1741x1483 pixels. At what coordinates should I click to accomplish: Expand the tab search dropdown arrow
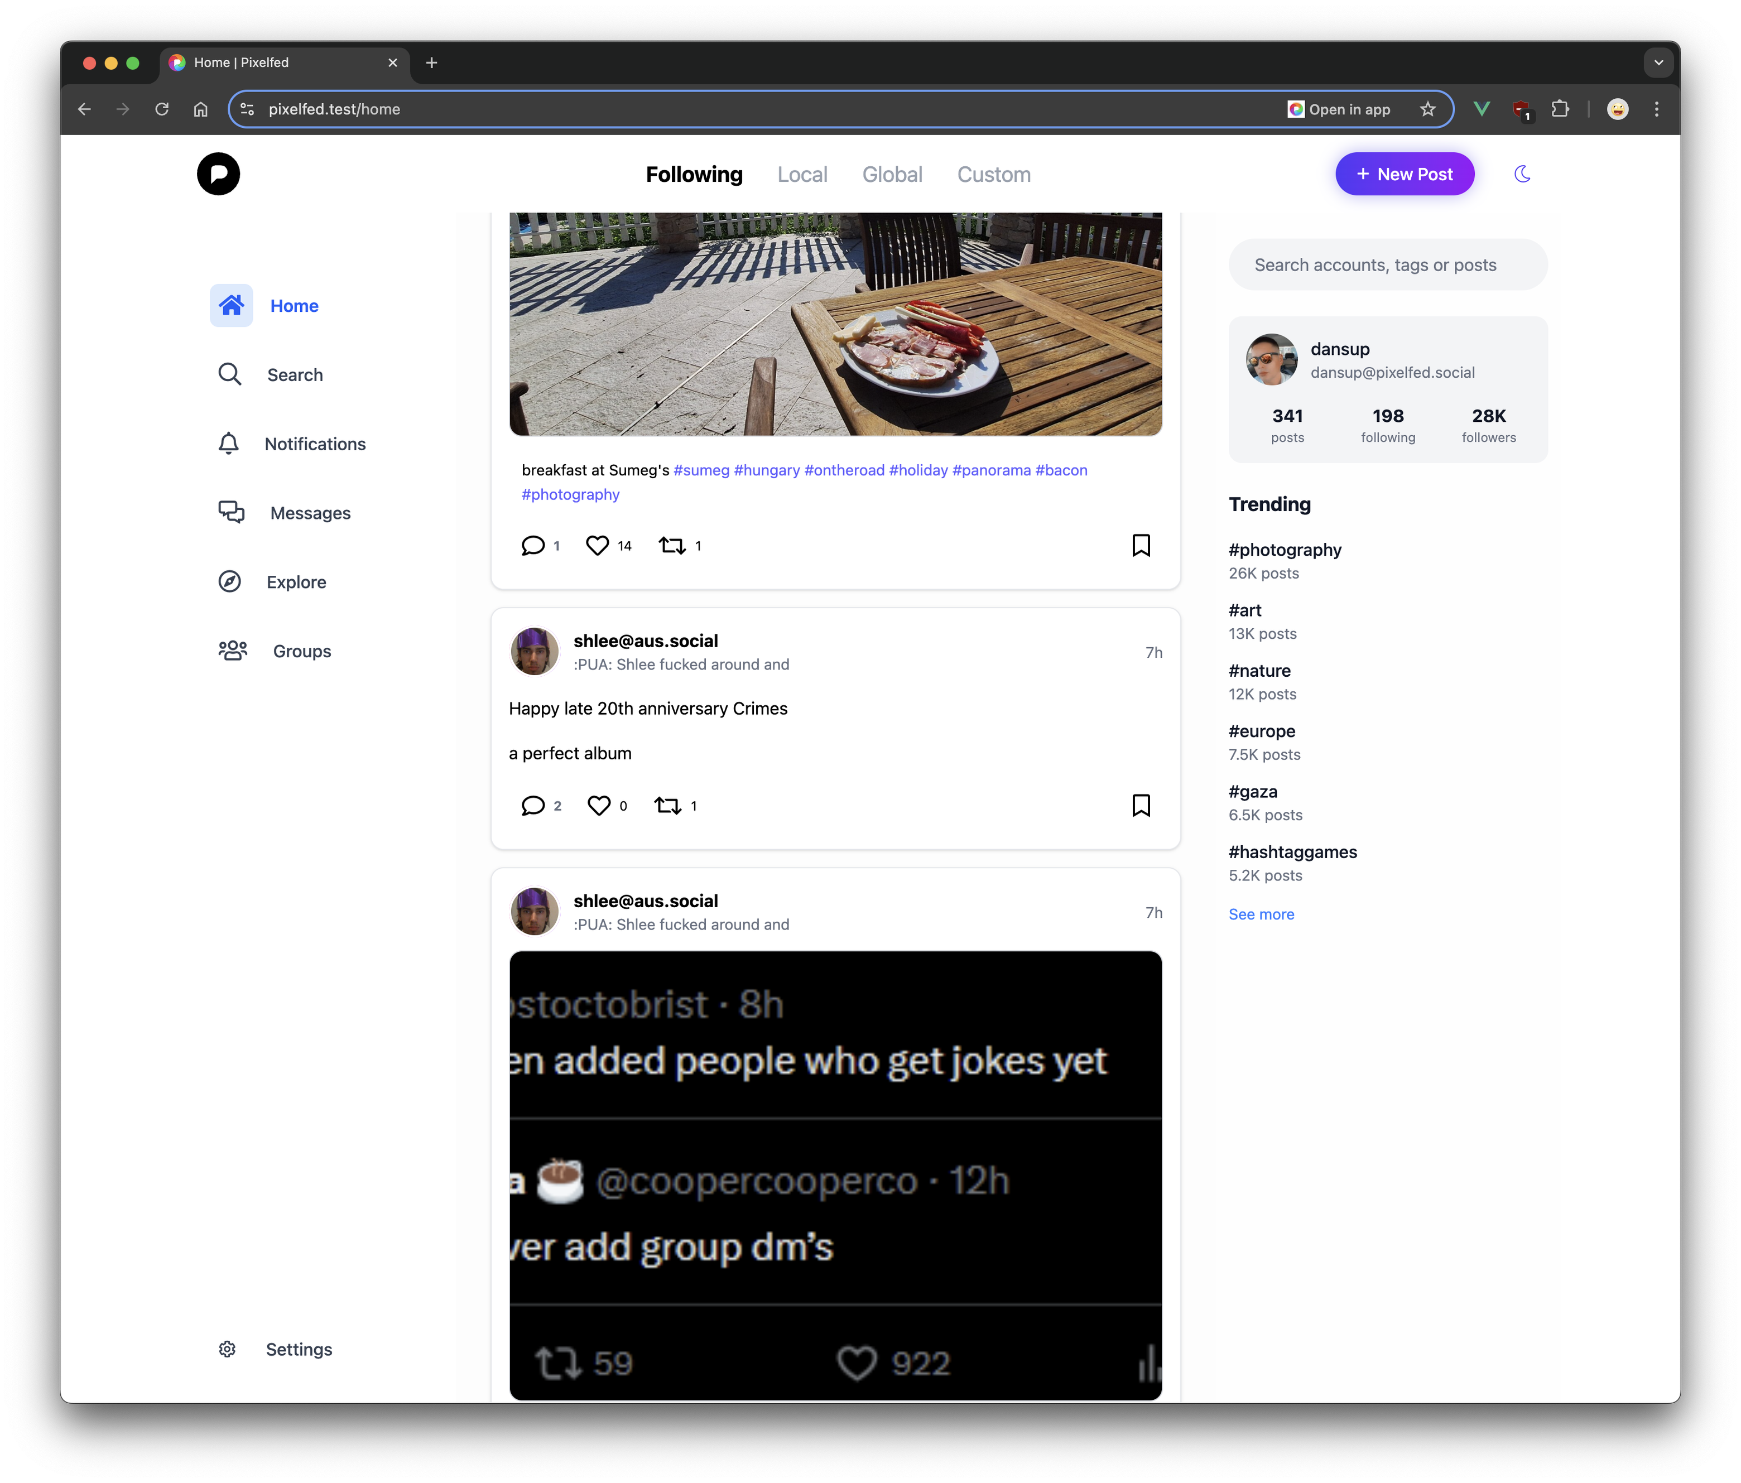pyautogui.click(x=1658, y=62)
